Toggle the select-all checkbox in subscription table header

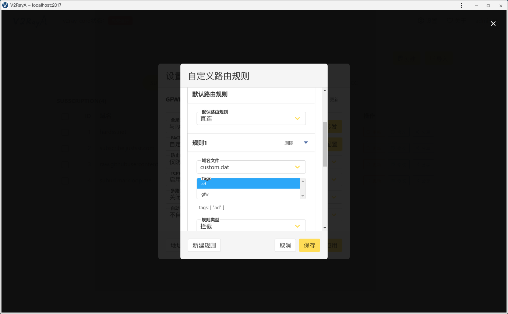click(65, 116)
